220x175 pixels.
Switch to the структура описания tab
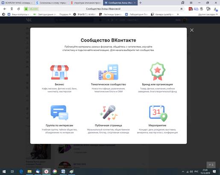pos(86,3)
